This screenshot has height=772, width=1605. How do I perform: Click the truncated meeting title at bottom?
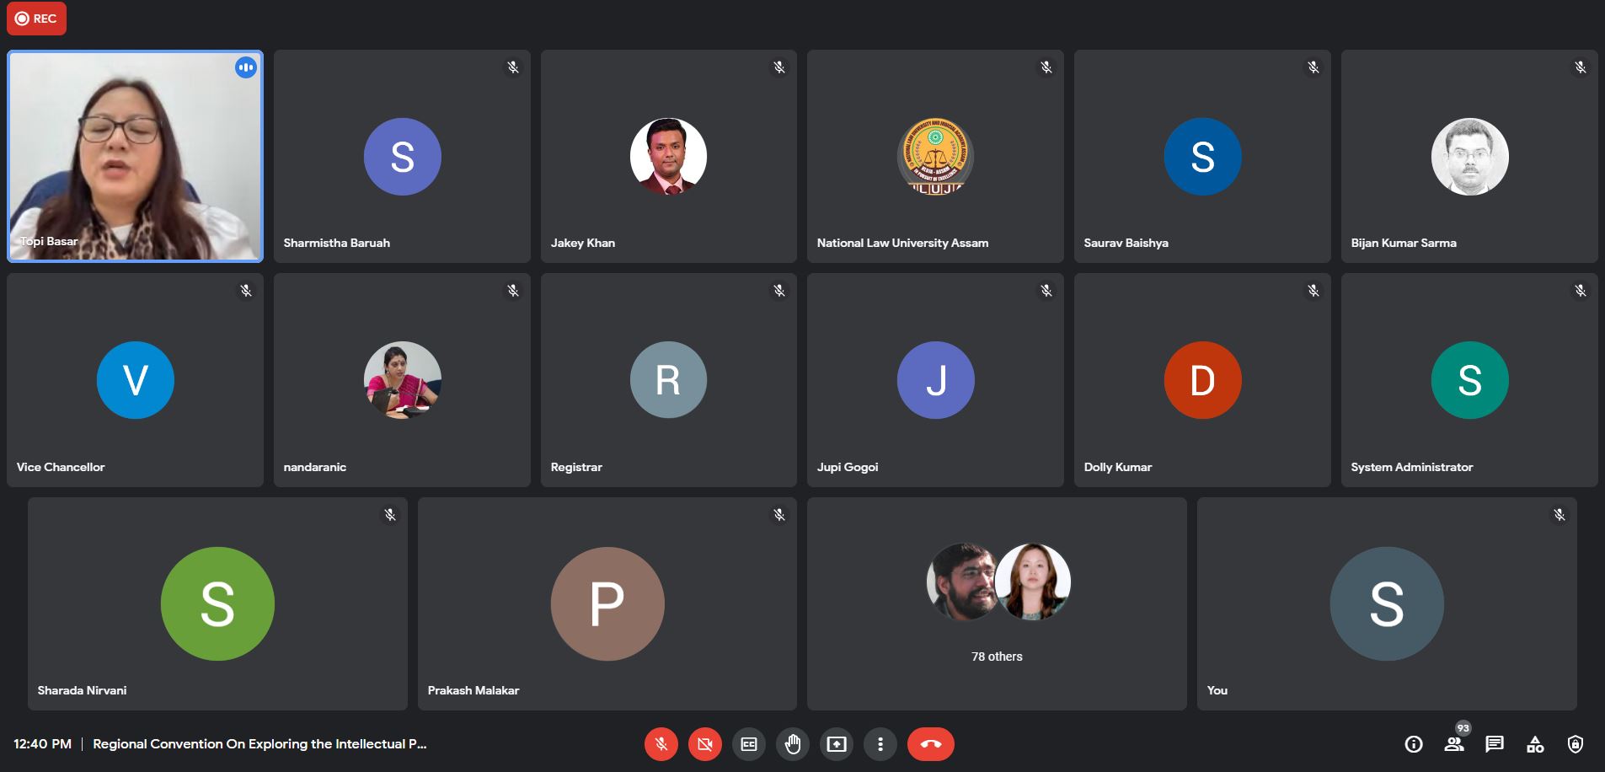click(x=259, y=744)
